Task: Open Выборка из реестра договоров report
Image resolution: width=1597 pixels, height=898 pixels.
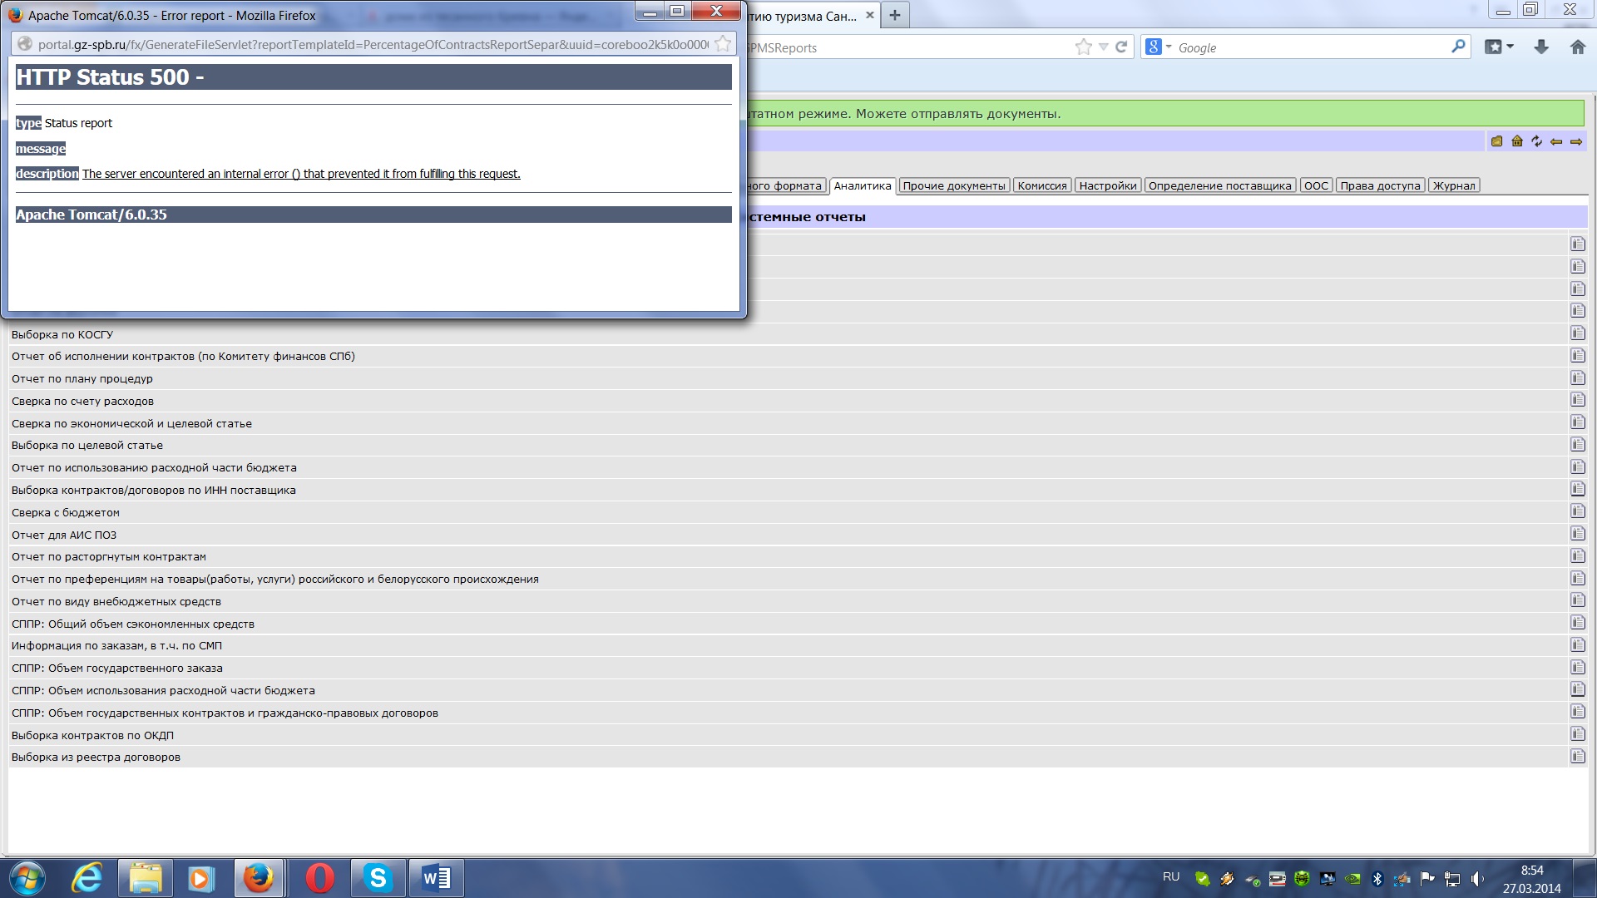Action: (96, 757)
